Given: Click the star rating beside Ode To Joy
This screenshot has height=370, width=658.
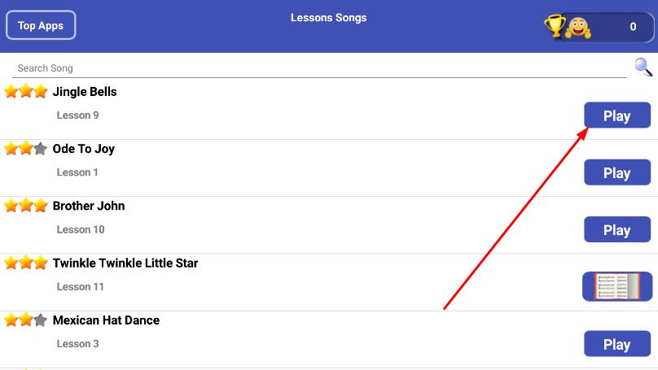Looking at the screenshot, I should pyautogui.click(x=26, y=149).
